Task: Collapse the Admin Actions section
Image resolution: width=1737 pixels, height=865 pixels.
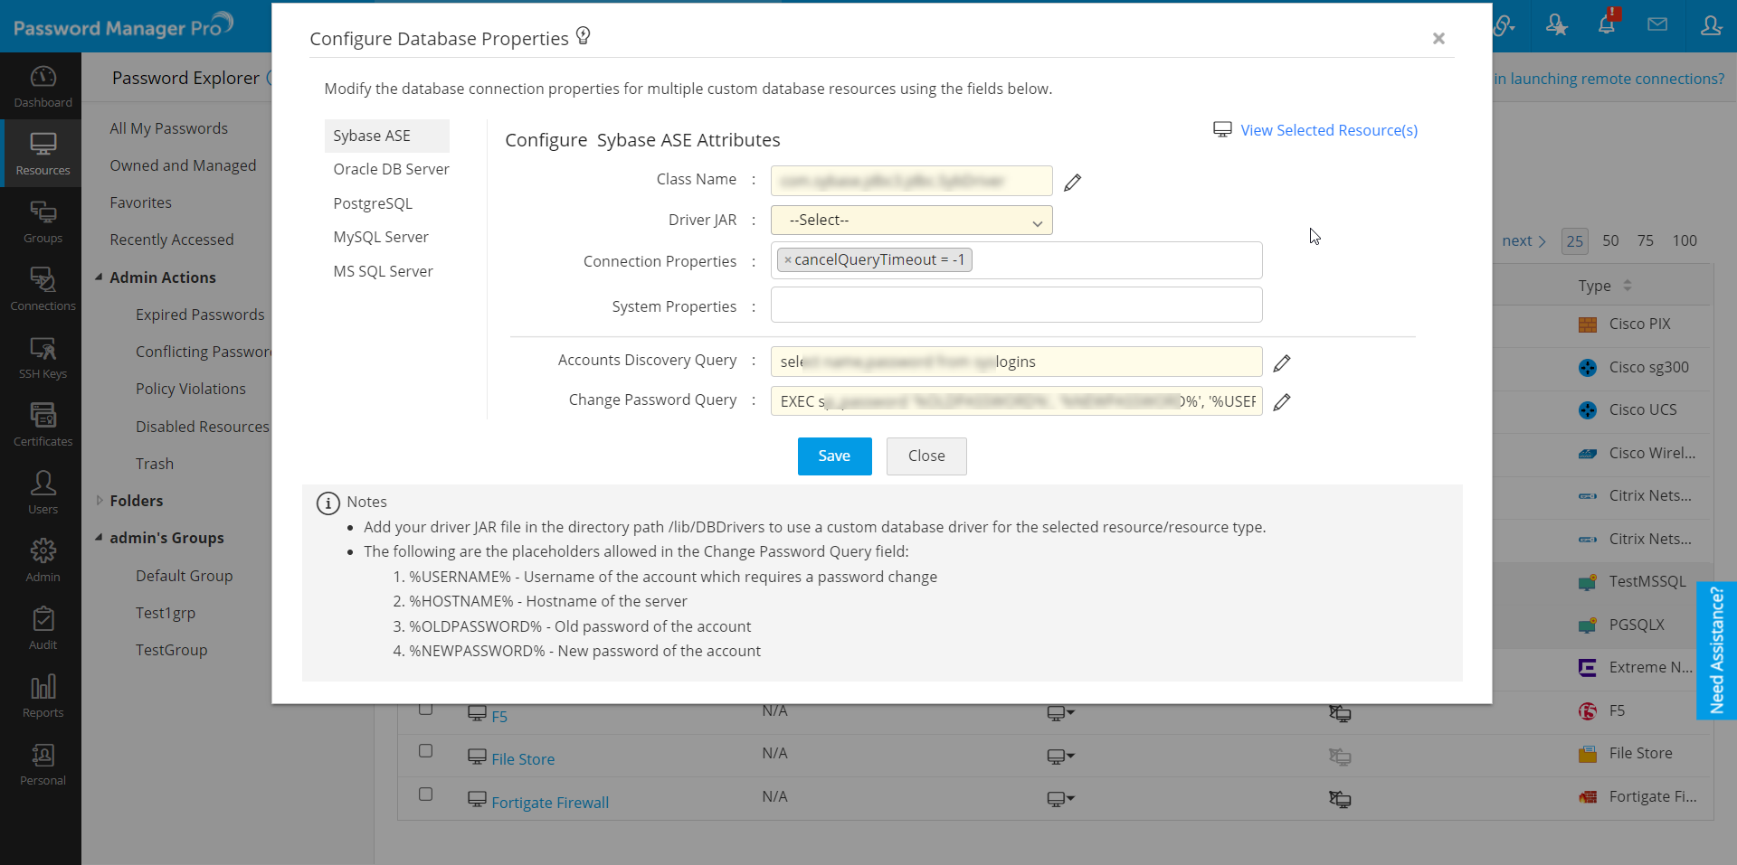Action: (100, 277)
